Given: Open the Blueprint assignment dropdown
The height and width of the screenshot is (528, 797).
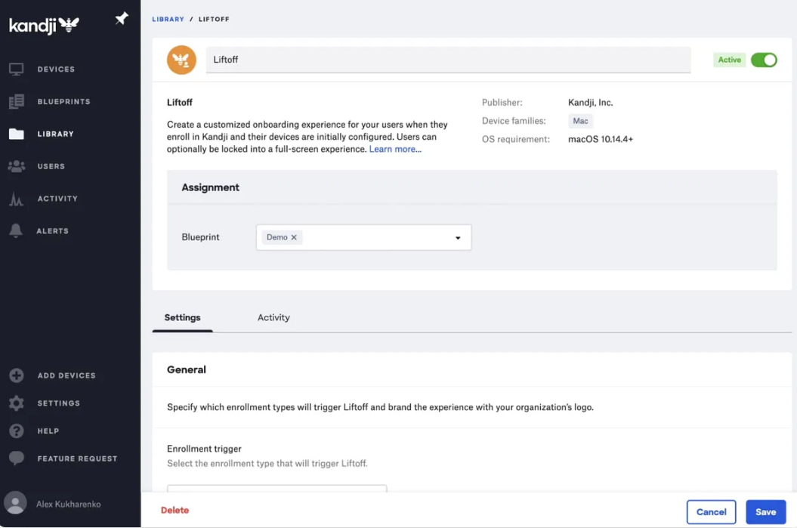Looking at the screenshot, I should [x=457, y=236].
